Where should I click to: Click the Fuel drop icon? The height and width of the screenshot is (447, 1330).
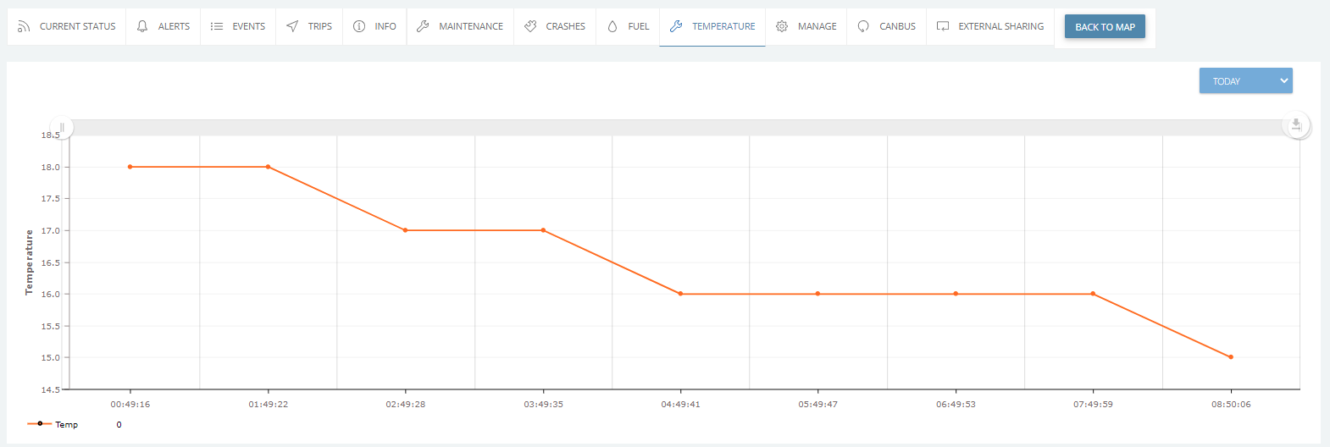(x=612, y=26)
